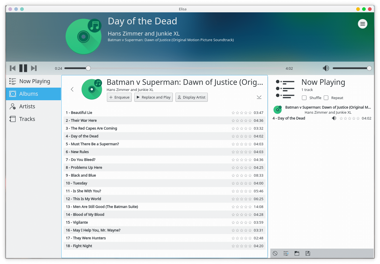380x264 pixels.
Task: Click the Now Playing list icon in the right panel
Action: [285, 89]
